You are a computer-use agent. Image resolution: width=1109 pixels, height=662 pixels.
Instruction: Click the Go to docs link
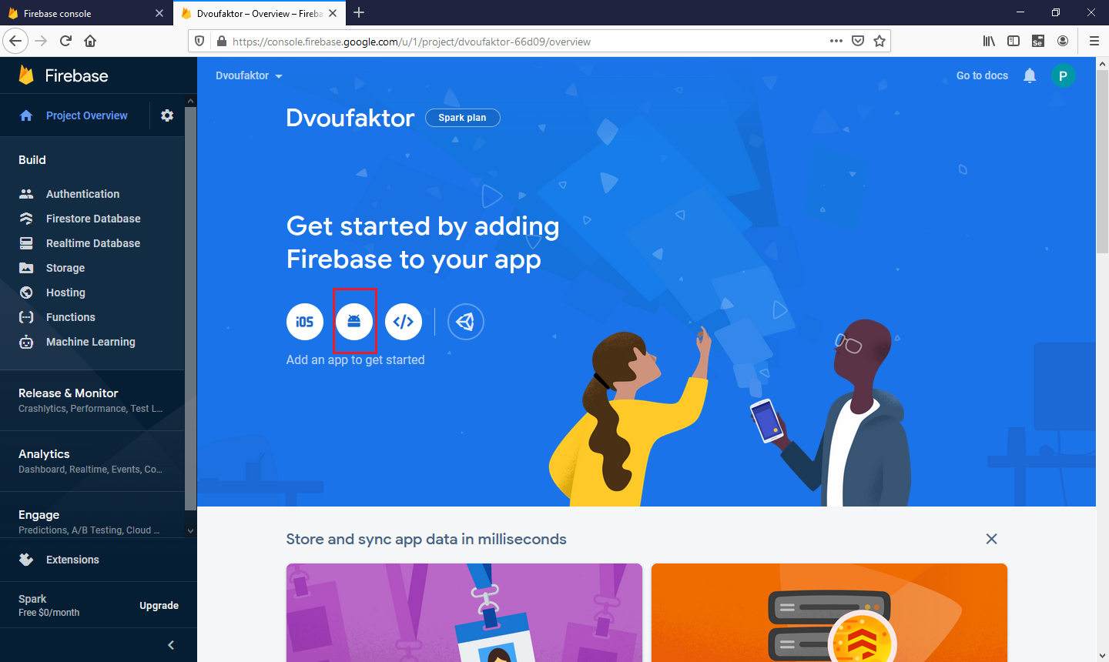point(982,75)
